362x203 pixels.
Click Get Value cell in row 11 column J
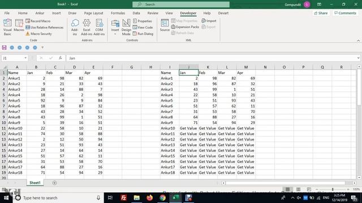pyautogui.click(x=188, y=128)
